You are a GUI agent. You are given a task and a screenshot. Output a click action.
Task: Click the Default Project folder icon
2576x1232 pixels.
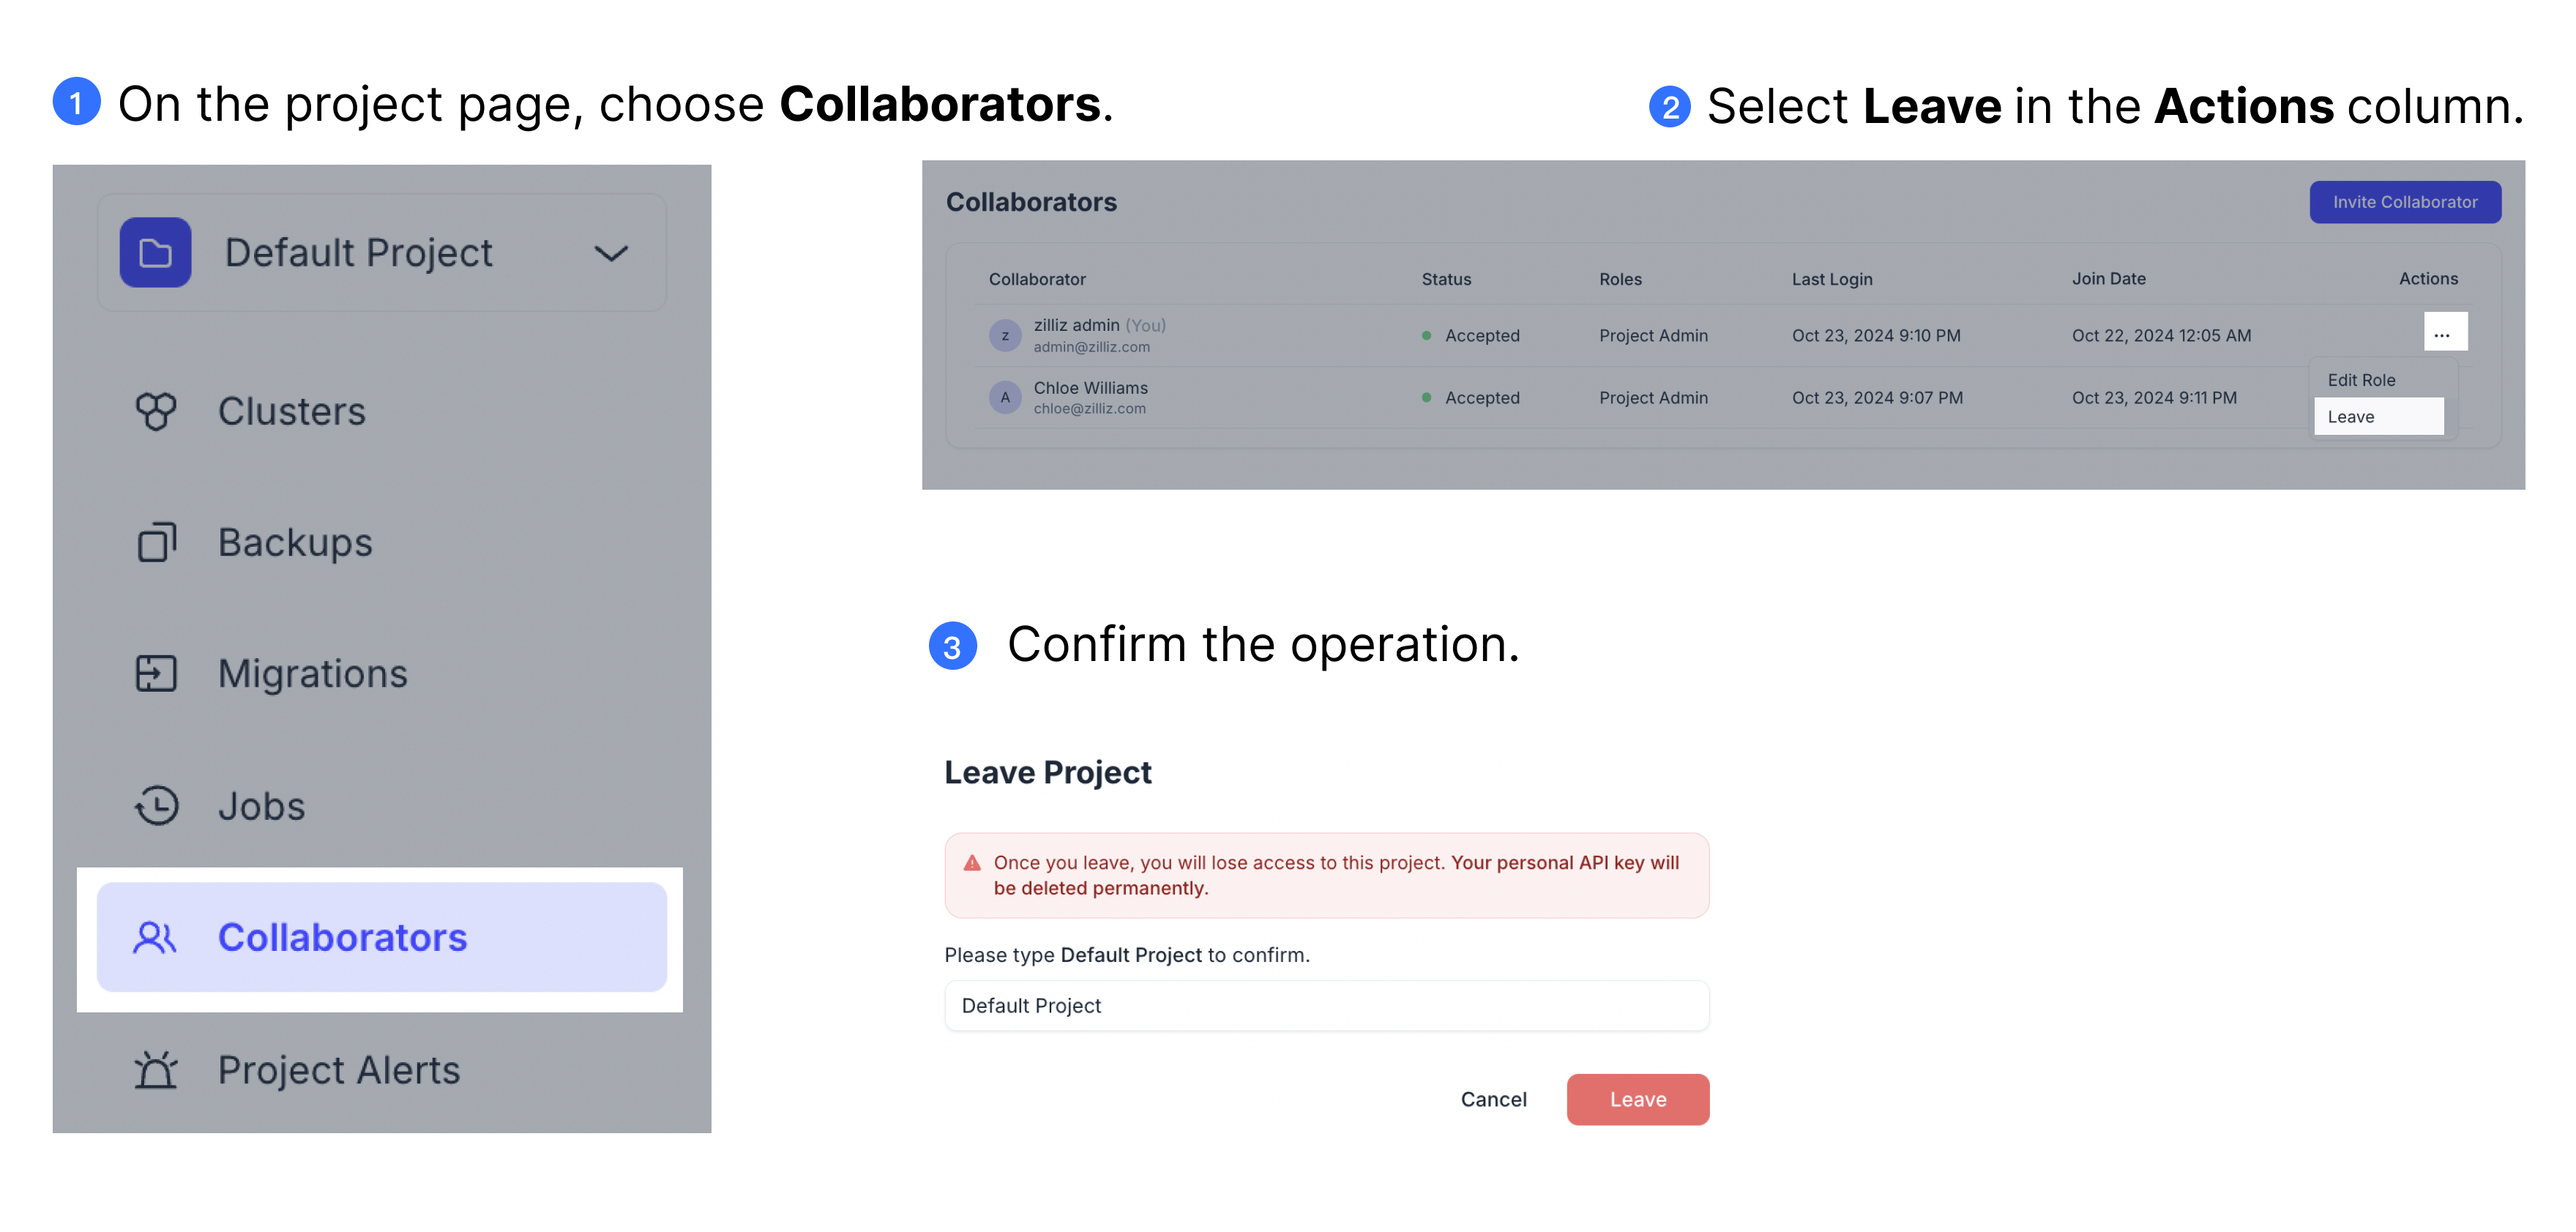pyautogui.click(x=155, y=252)
